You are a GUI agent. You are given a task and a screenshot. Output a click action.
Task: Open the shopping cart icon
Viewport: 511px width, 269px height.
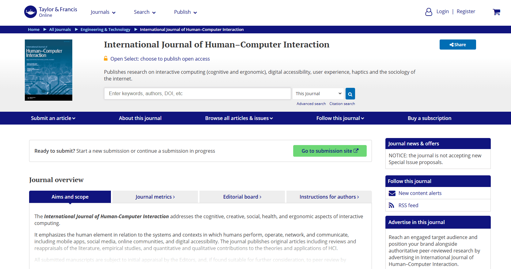point(496,12)
